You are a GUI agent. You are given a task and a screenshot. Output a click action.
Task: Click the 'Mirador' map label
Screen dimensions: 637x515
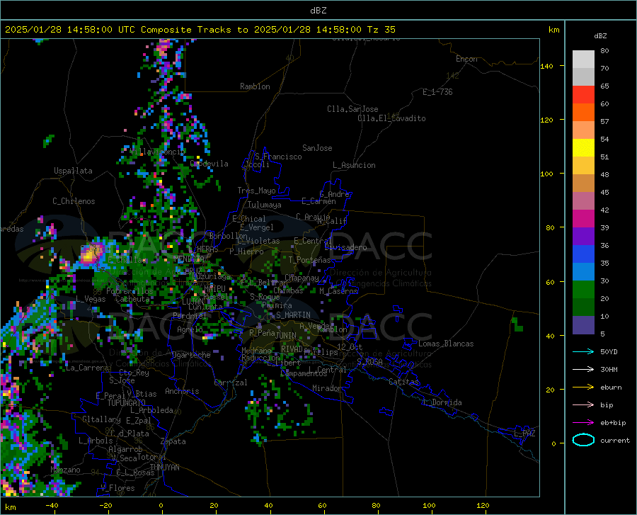pyautogui.click(x=326, y=388)
